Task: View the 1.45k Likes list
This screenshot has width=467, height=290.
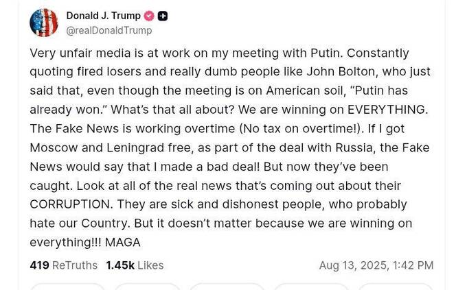Action: (135, 265)
